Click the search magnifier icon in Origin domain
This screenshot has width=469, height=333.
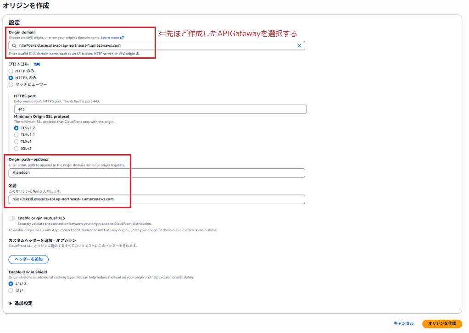coord(14,46)
